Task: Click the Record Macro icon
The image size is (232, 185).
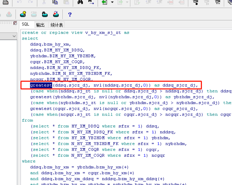Action: pos(196,2)
